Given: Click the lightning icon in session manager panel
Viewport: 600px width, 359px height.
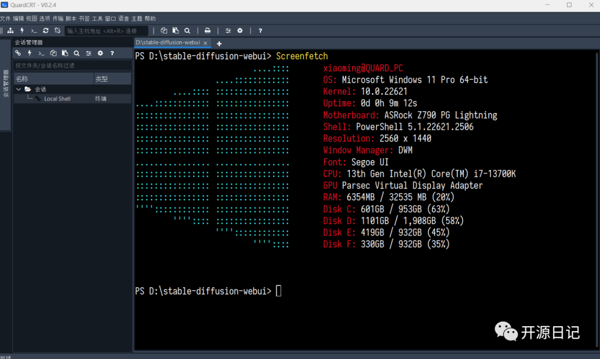Looking at the screenshot, I should point(29,53).
